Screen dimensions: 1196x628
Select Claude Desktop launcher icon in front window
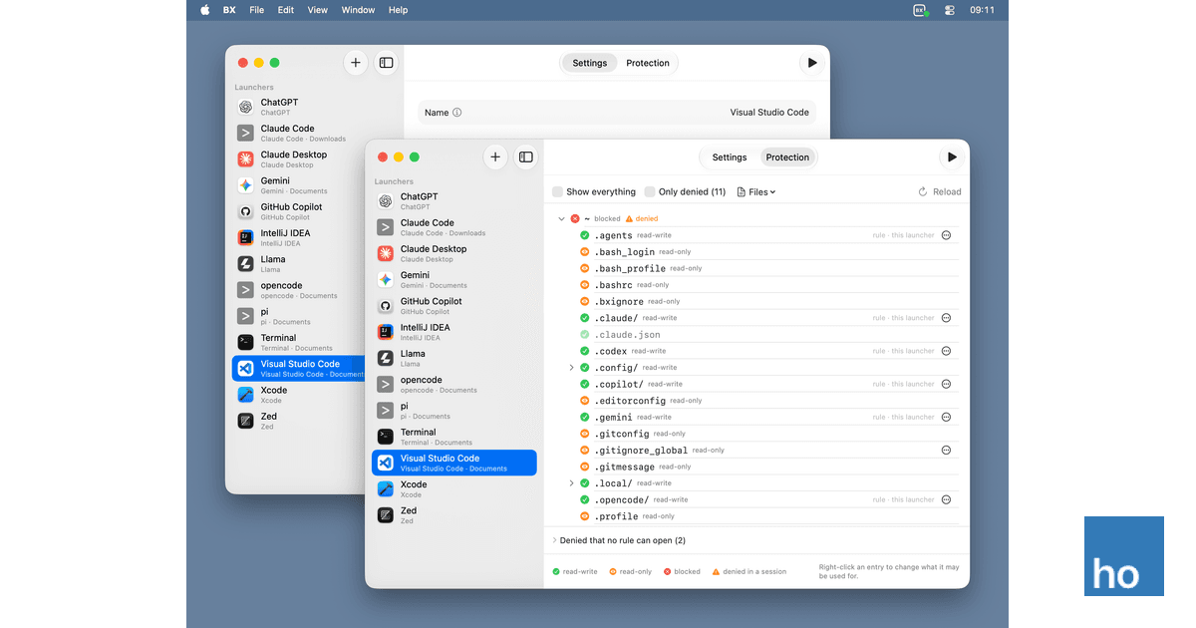point(385,253)
